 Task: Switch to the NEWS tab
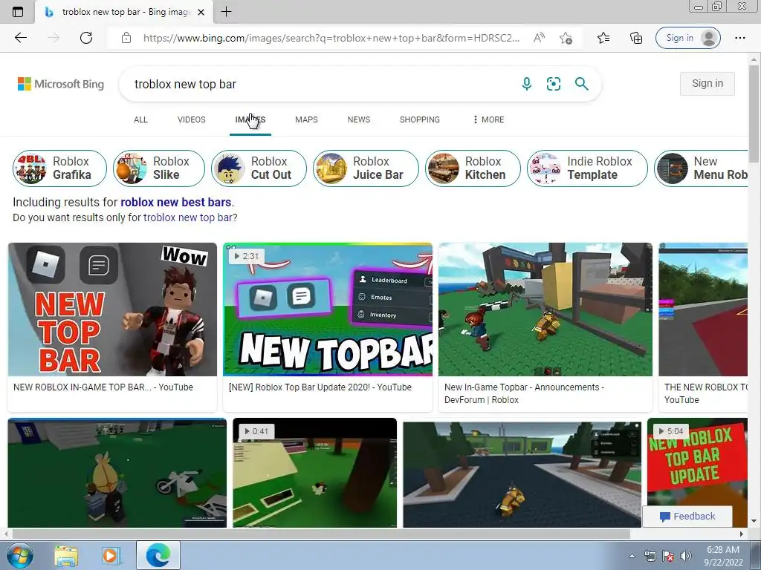coord(359,119)
